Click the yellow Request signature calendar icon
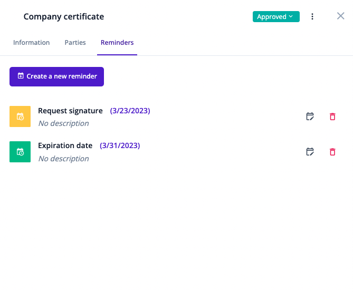 pos(20,116)
